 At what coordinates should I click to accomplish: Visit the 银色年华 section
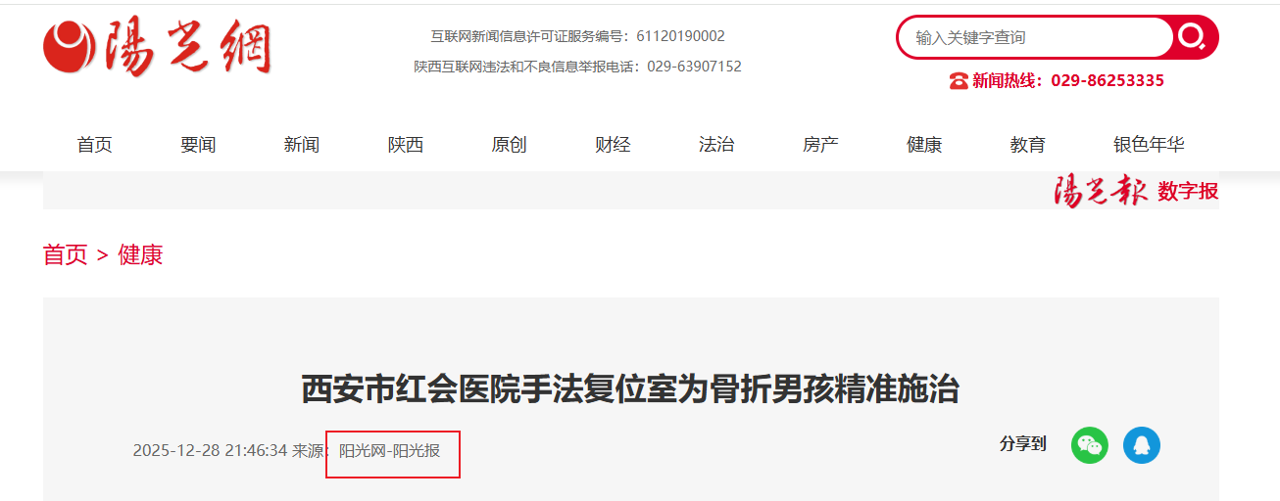point(1149,145)
